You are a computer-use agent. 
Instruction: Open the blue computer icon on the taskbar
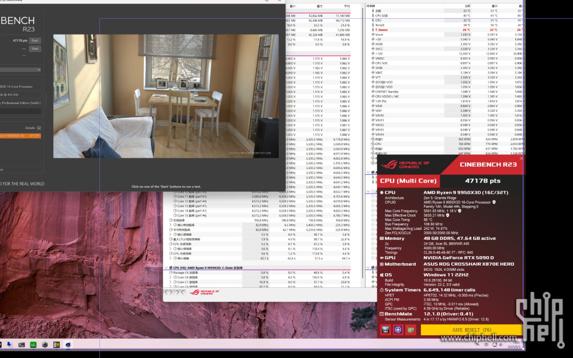tap(10, 345)
